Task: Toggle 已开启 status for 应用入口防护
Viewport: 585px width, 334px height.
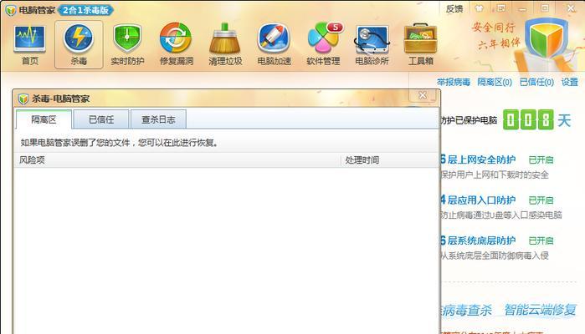Action: [x=541, y=200]
